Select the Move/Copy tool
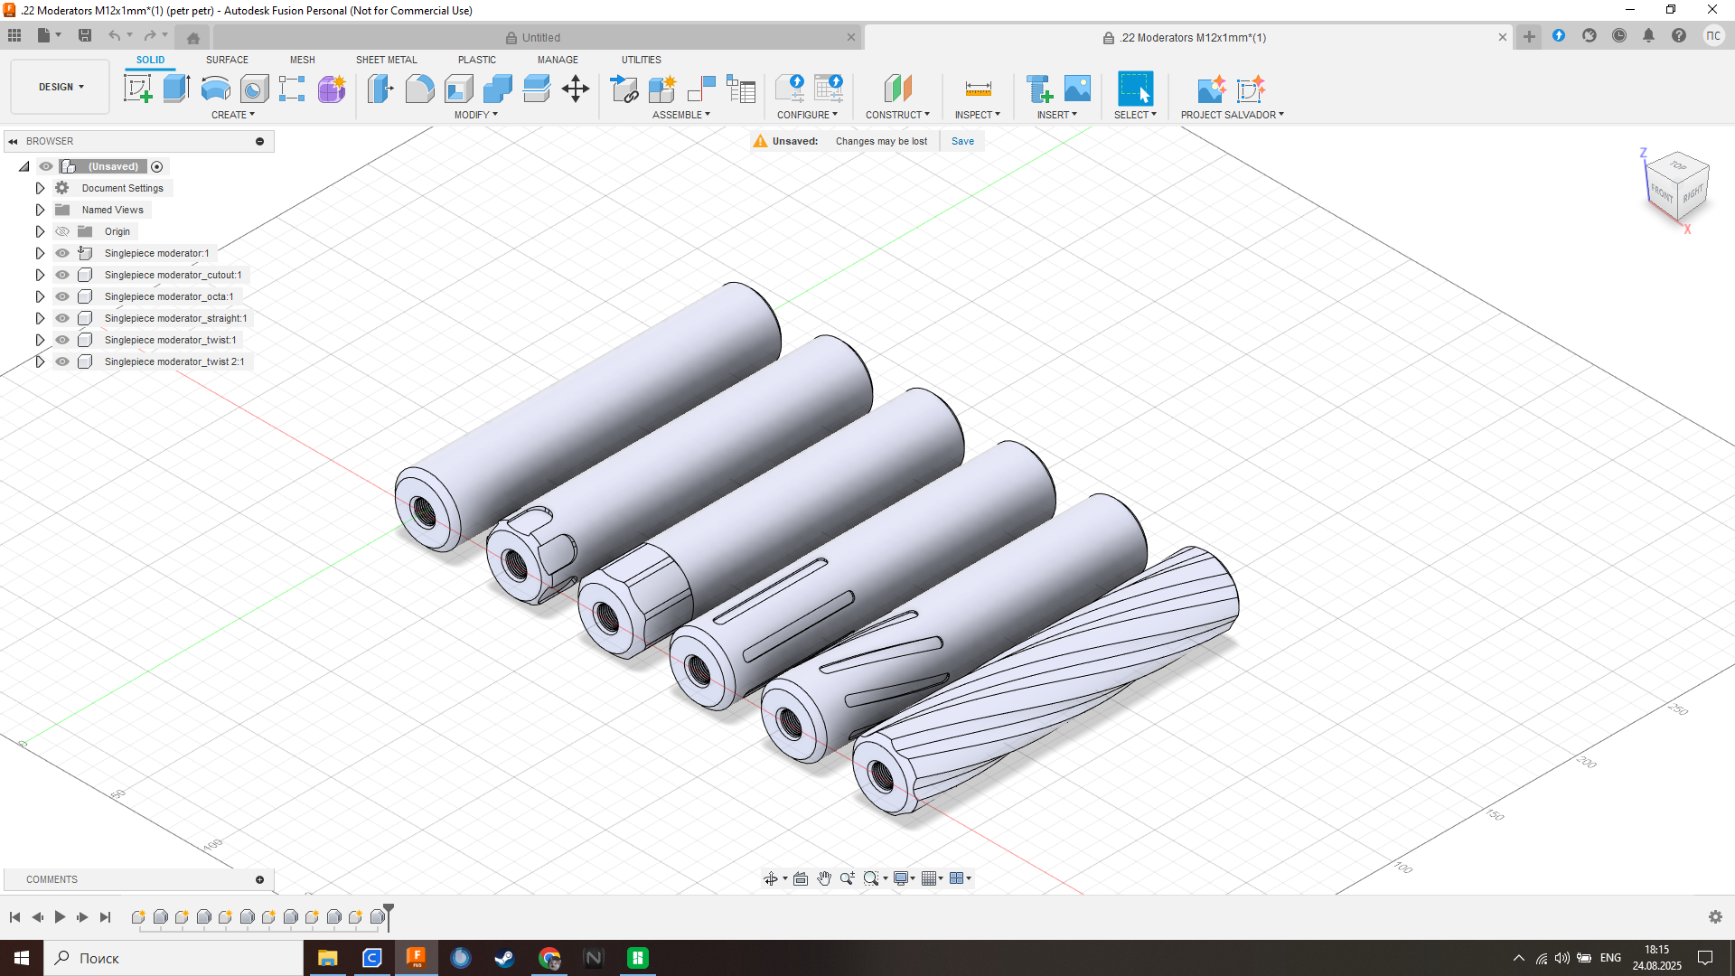 (x=576, y=89)
